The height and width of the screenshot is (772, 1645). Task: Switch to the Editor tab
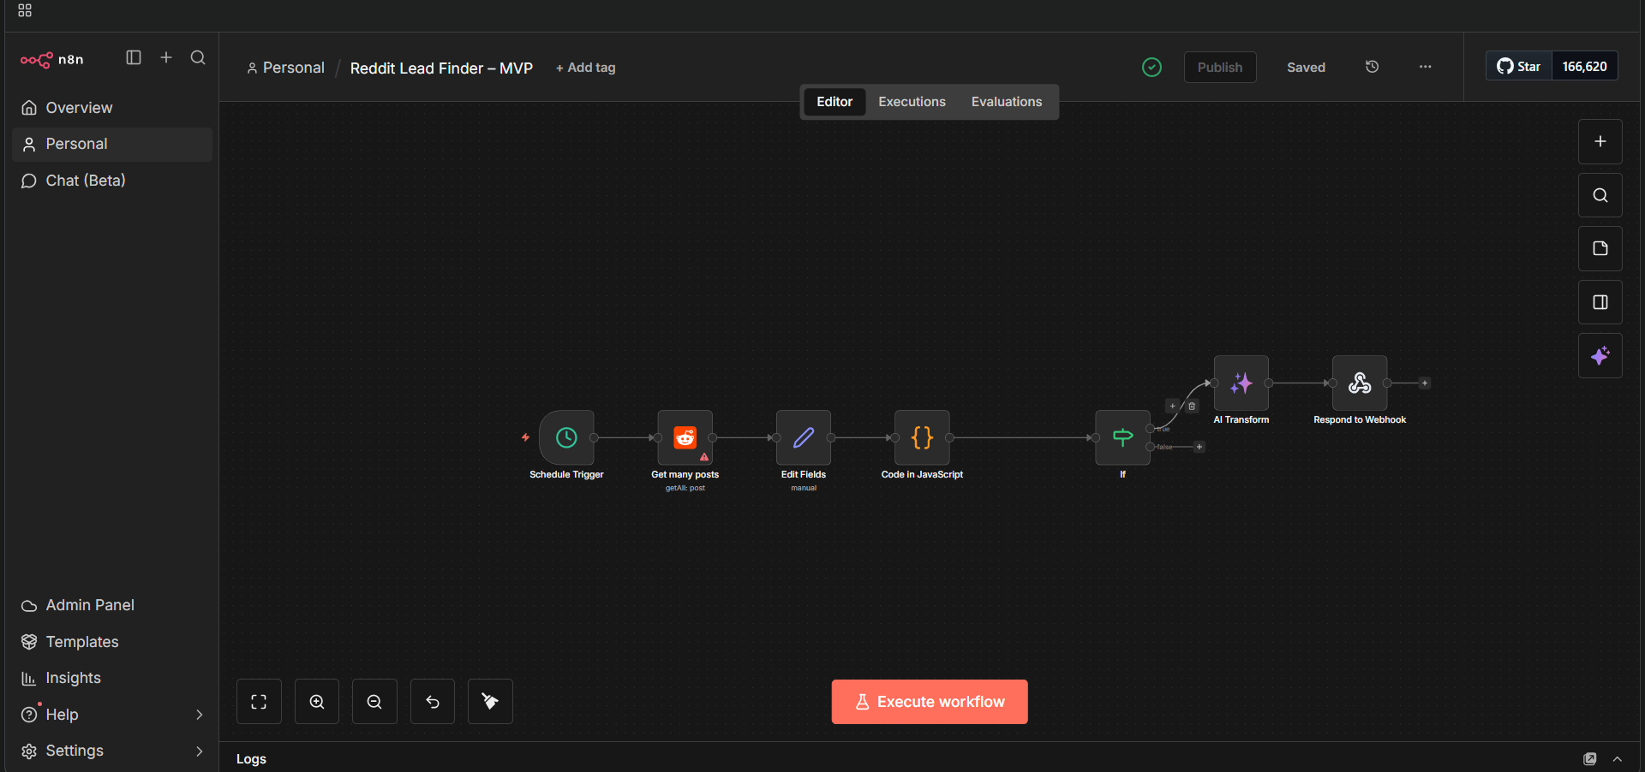pos(834,102)
